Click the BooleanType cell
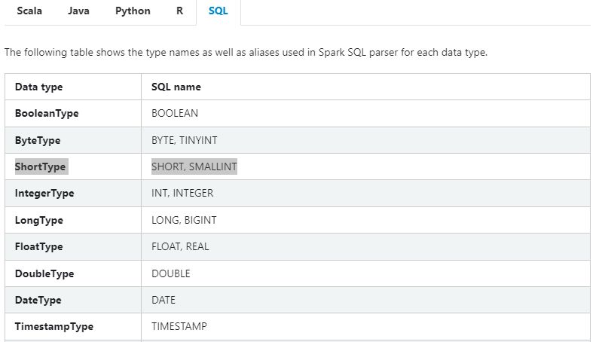The width and height of the screenshot is (599, 342). click(x=46, y=113)
